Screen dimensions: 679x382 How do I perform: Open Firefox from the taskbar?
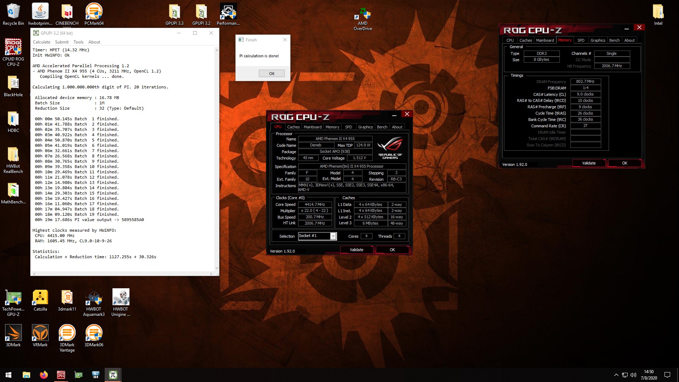coord(43,375)
